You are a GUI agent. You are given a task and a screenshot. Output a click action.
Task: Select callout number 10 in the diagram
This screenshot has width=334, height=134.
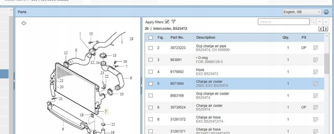coord(122,94)
